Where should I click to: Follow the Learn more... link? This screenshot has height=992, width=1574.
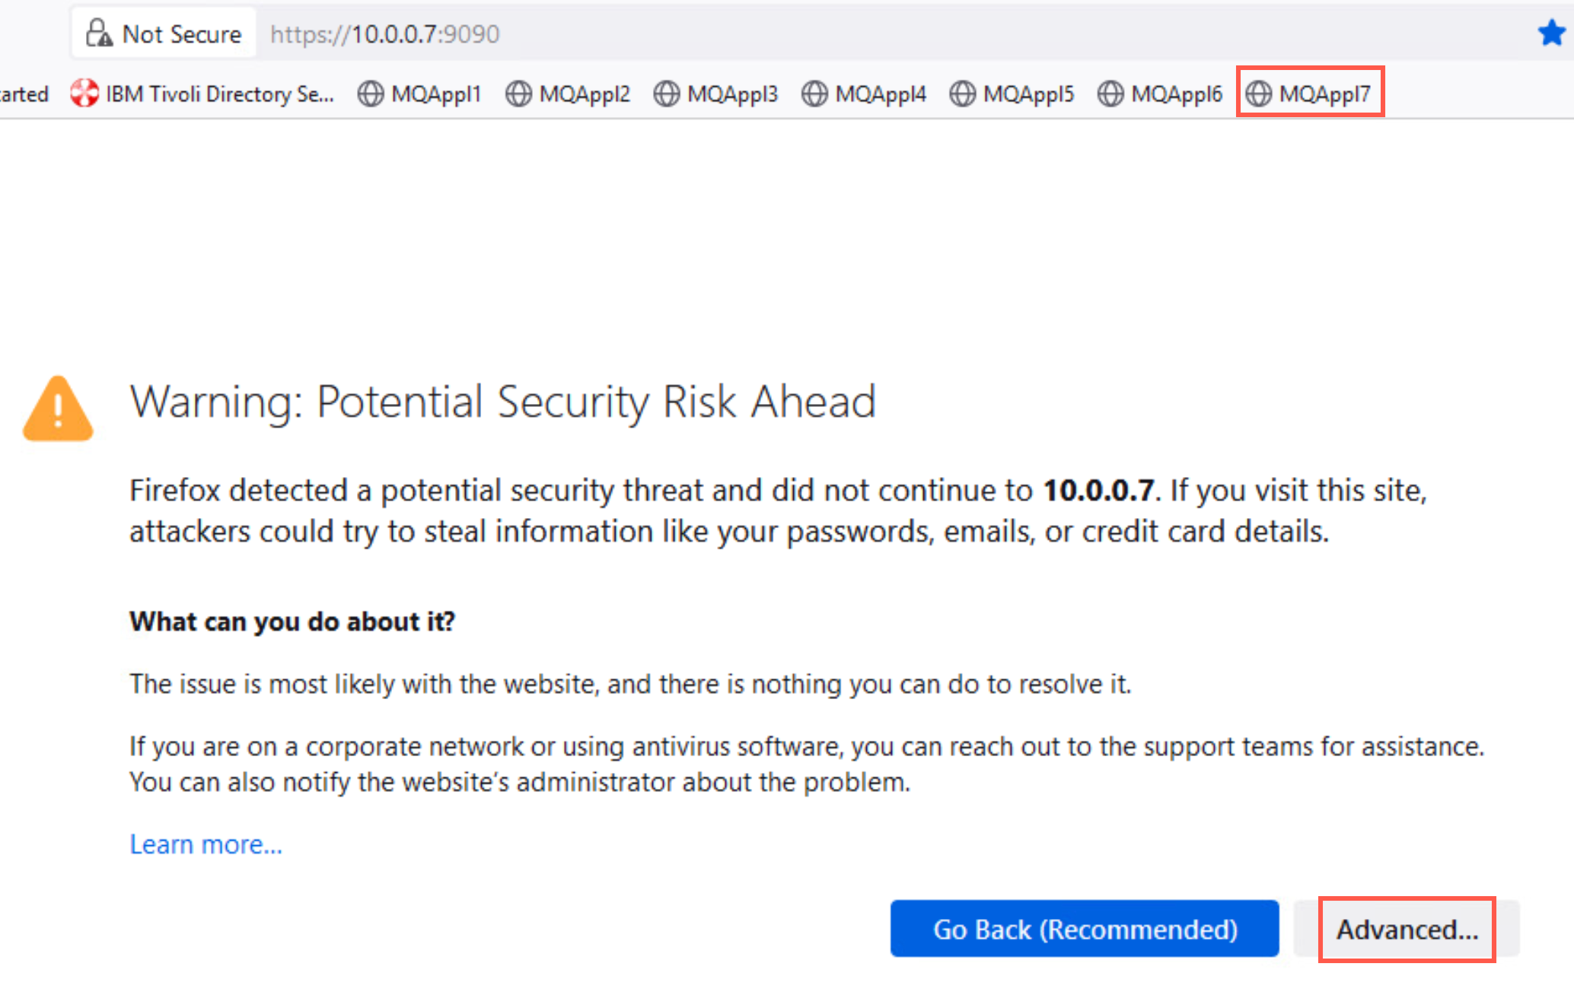point(206,844)
